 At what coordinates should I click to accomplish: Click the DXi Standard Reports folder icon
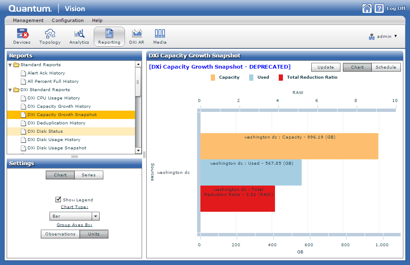[17, 90]
